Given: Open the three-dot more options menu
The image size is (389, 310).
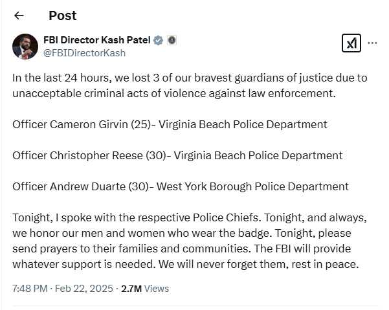Looking at the screenshot, I should [x=372, y=43].
